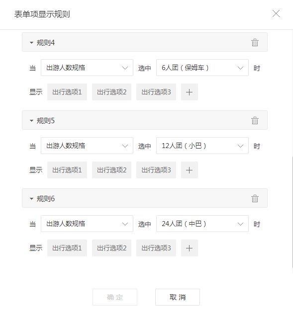This screenshot has height=318, width=293.
Task: Add a display item with 规则5 plus icon
Action: (x=189, y=170)
